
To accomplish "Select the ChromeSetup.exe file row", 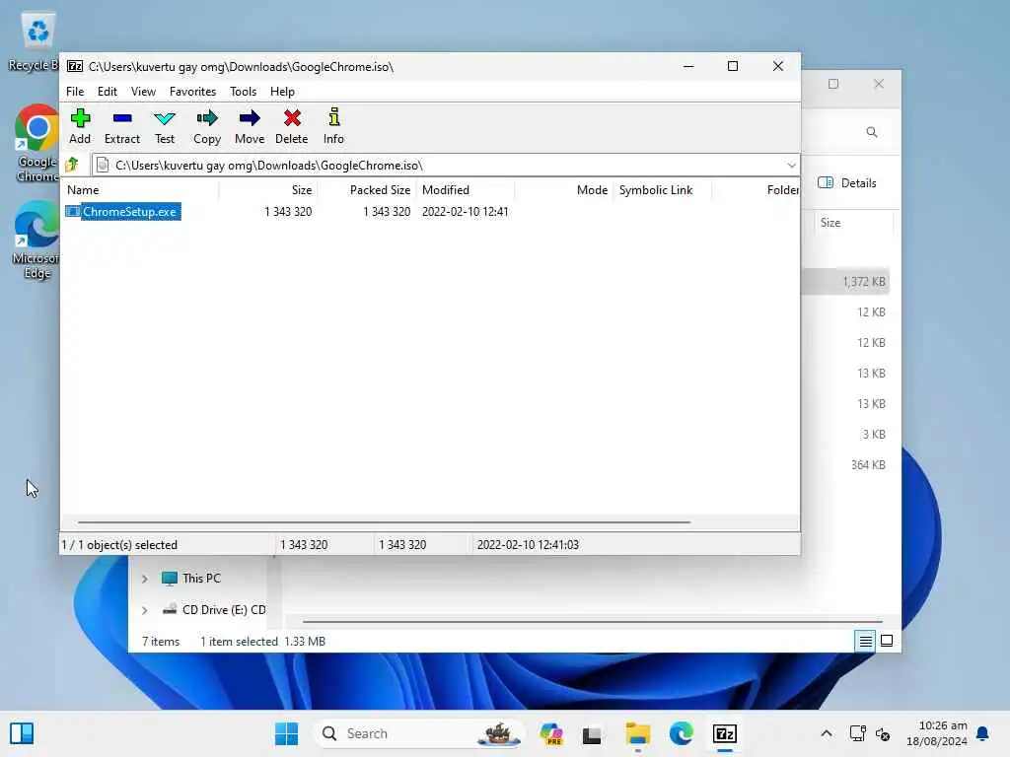I will 122,212.
